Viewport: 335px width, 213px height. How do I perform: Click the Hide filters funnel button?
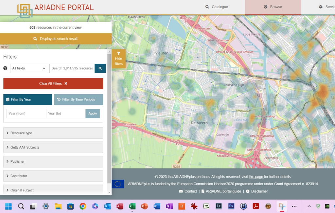point(118,59)
